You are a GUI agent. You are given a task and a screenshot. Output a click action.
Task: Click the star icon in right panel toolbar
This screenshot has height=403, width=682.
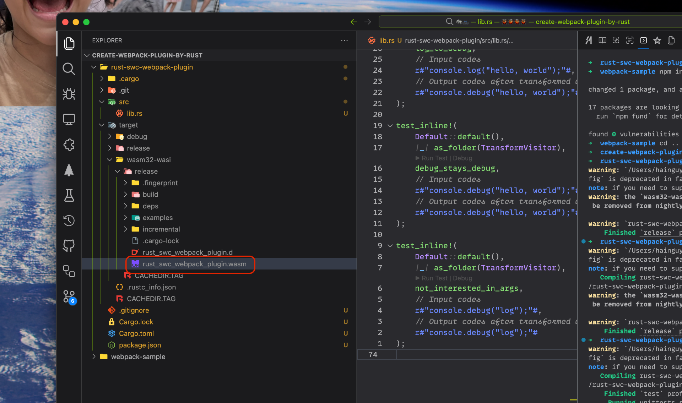[657, 40]
